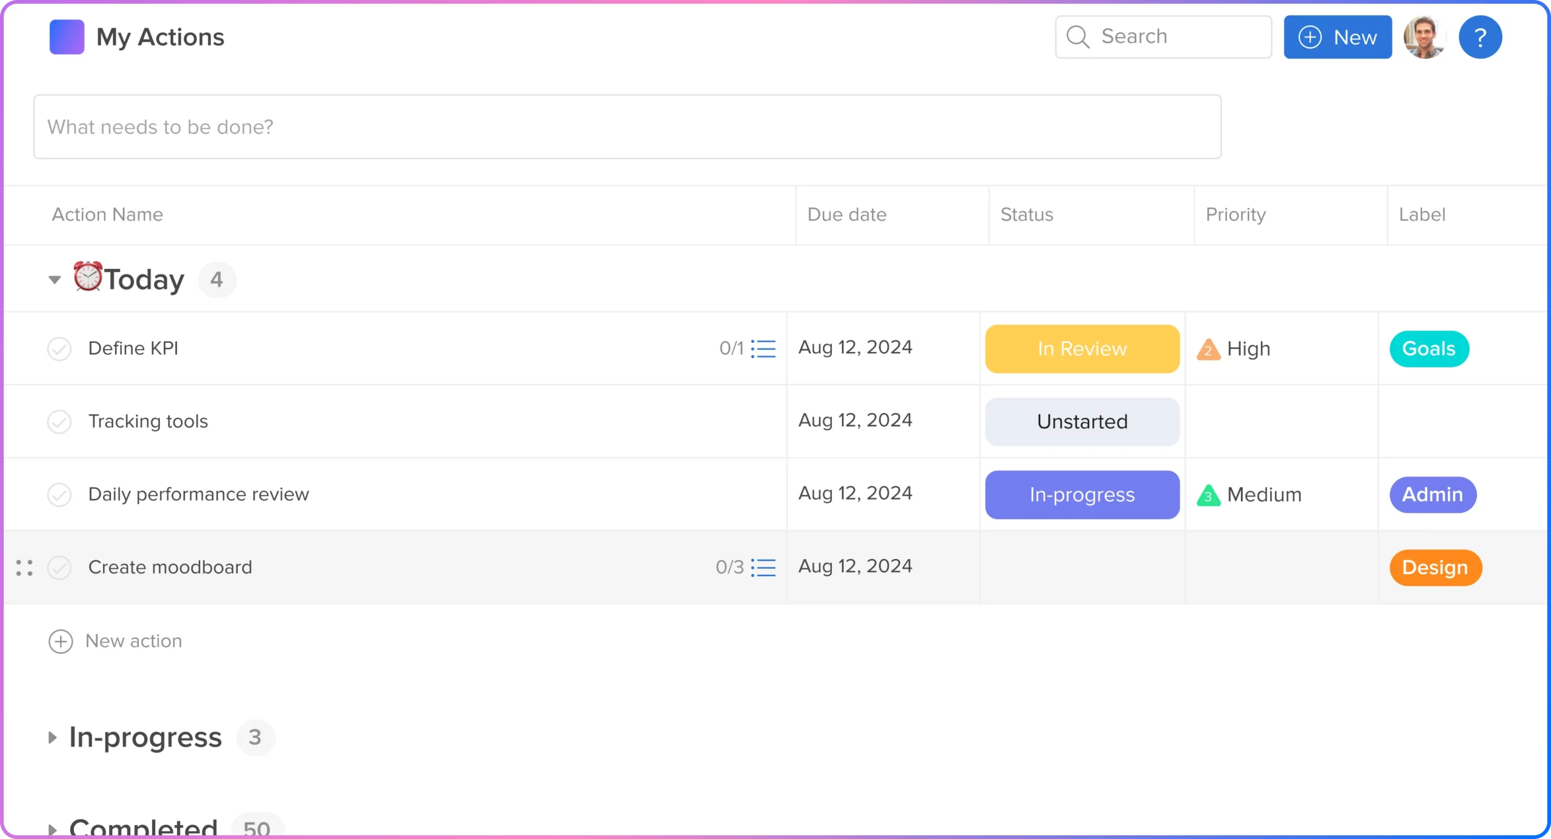Mark Define KPI as complete
Image resolution: width=1551 pixels, height=839 pixels.
(x=59, y=349)
